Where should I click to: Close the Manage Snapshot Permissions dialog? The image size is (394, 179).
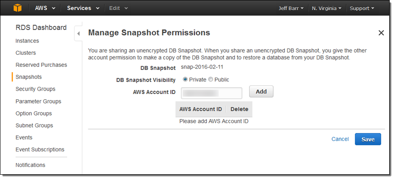coord(381,33)
